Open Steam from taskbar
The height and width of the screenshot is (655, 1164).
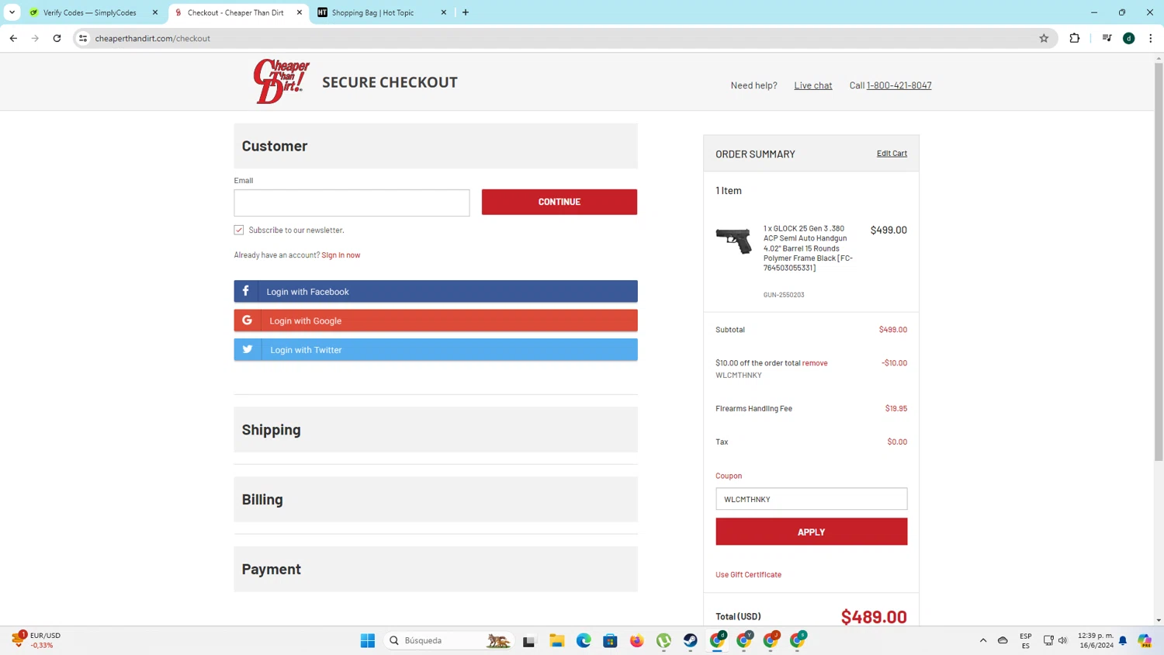691,640
